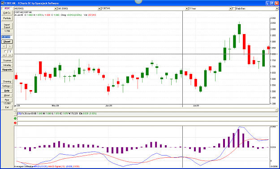
Task: Click the 1.5.96V version label
Action: click(x=7, y=104)
